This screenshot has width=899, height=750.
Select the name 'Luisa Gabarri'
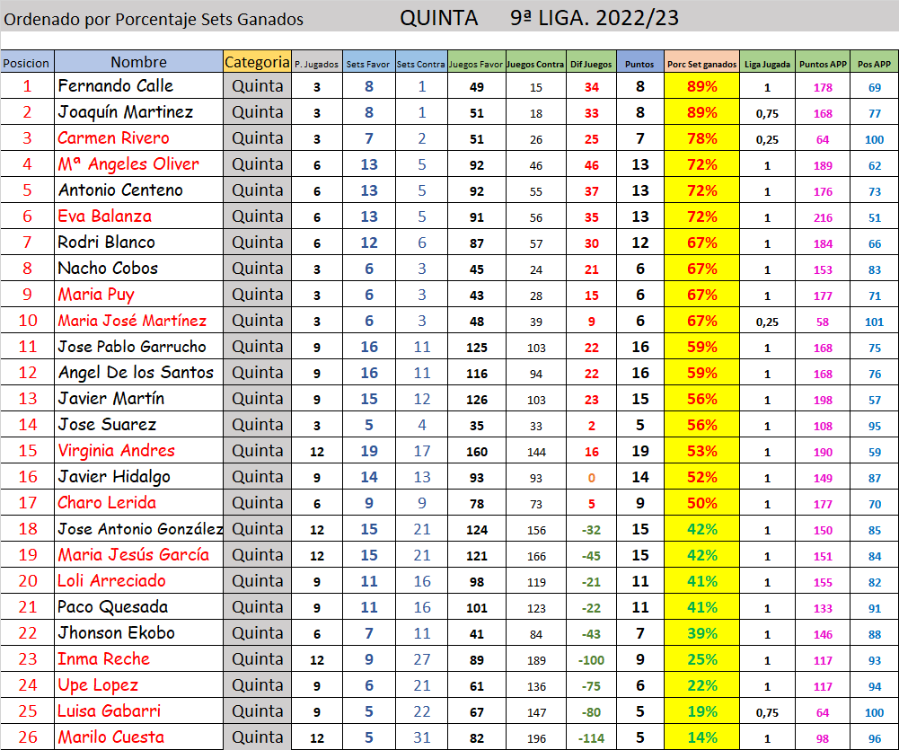point(109,711)
